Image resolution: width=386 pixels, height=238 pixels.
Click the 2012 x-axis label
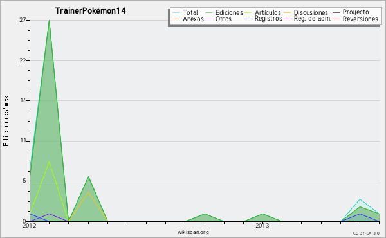30,226
